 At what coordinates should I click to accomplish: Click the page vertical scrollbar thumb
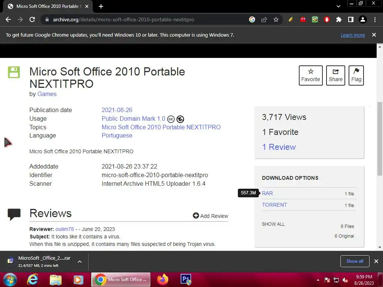tap(380, 138)
